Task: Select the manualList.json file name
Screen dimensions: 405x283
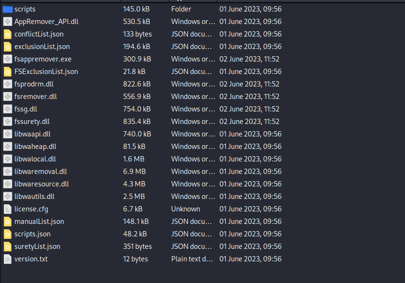Action: tap(39, 221)
